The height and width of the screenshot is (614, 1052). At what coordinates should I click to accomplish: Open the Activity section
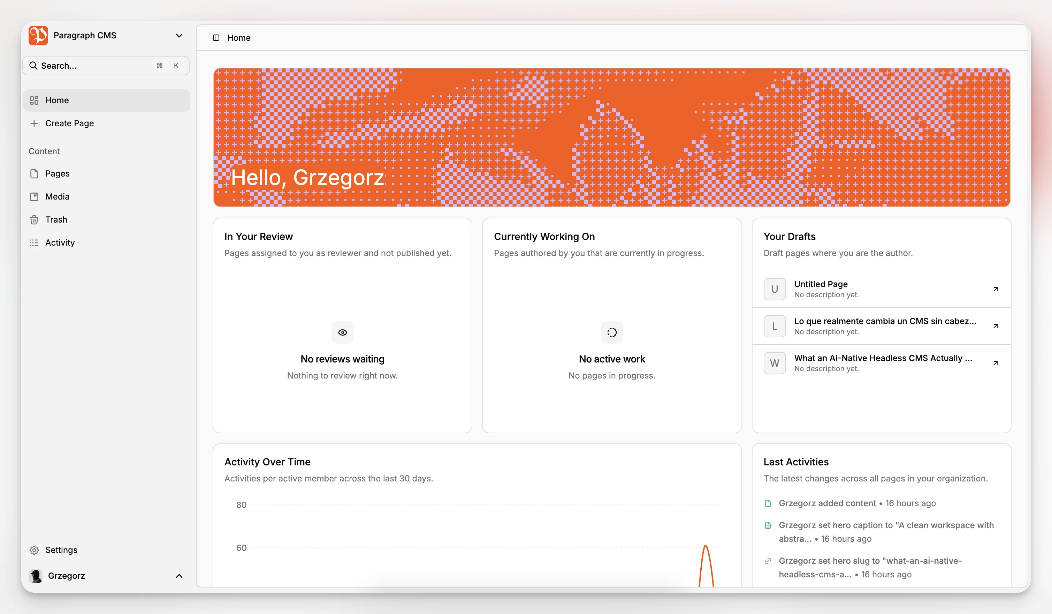[x=106, y=242]
